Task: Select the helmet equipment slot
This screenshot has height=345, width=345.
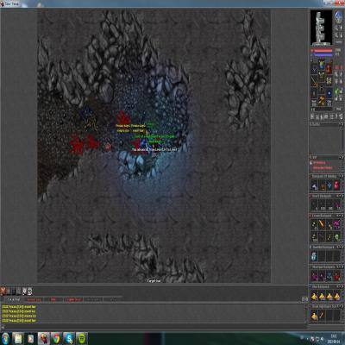Action: (322, 64)
